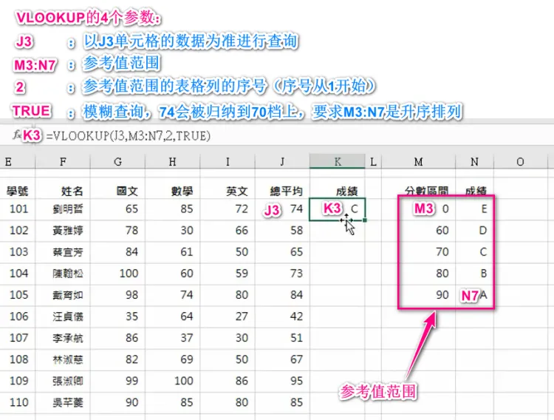Viewport: 554px width, 420px height.
Task: Select student ID cell 101
Action: coord(18,209)
